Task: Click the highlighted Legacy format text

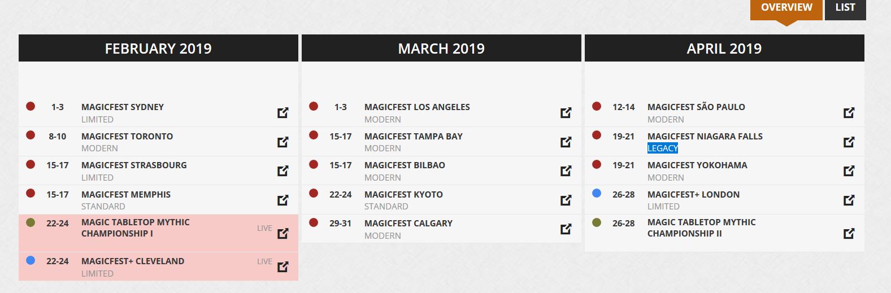Action: pos(662,148)
